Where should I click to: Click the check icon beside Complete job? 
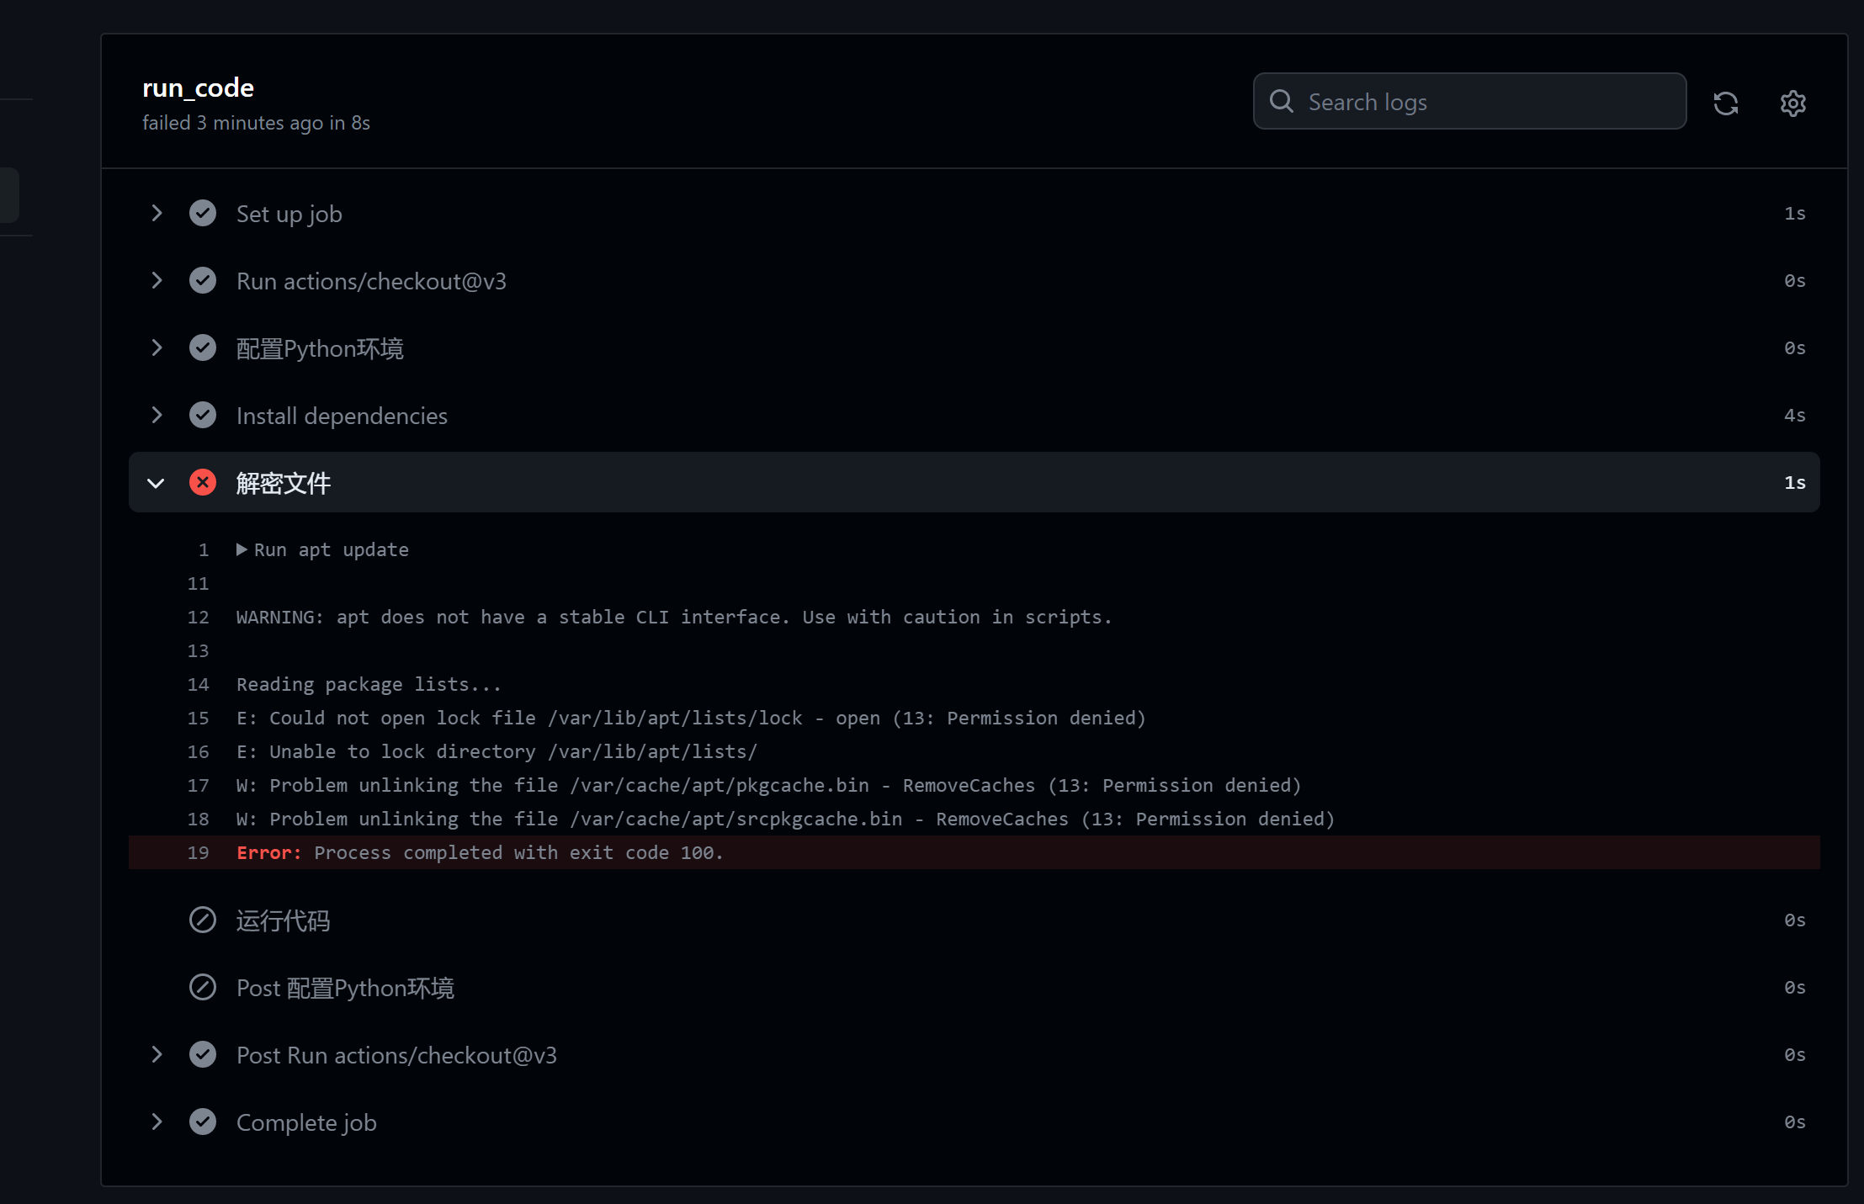click(x=203, y=1122)
